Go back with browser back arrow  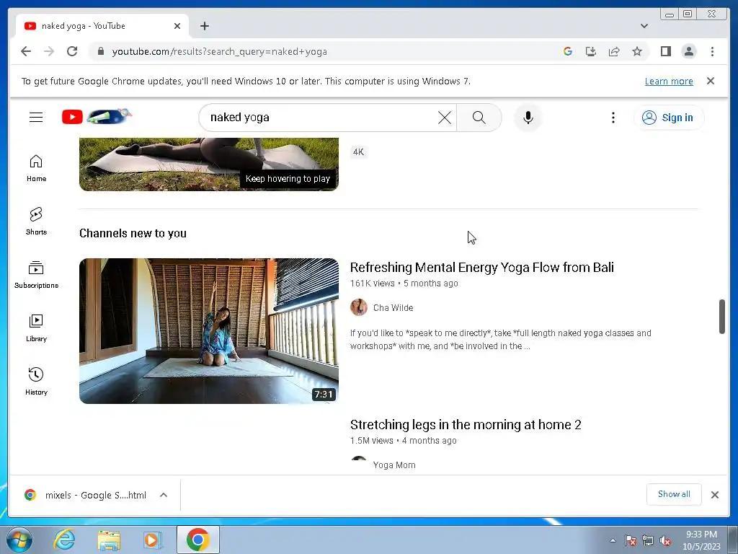26,51
